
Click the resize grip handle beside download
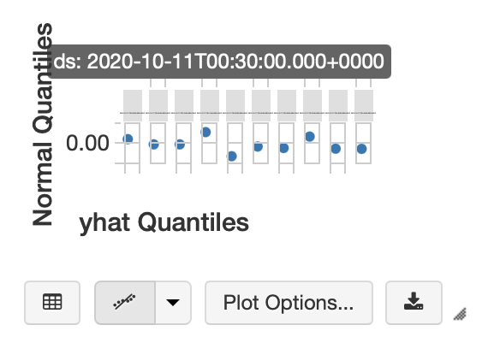[x=460, y=314]
